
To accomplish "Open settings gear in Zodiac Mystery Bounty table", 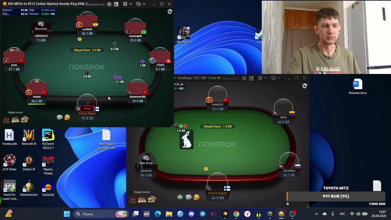I will tap(109, 4).
